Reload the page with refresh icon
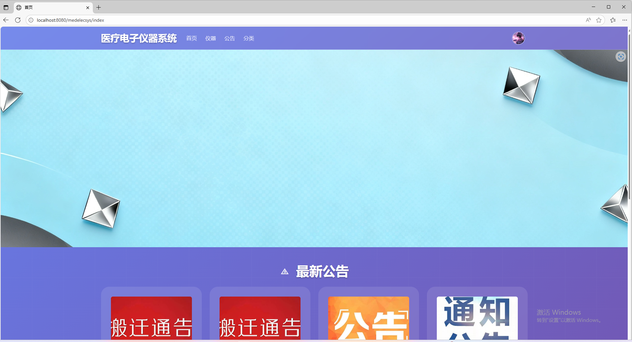Image resolution: width=632 pixels, height=342 pixels. coord(18,20)
